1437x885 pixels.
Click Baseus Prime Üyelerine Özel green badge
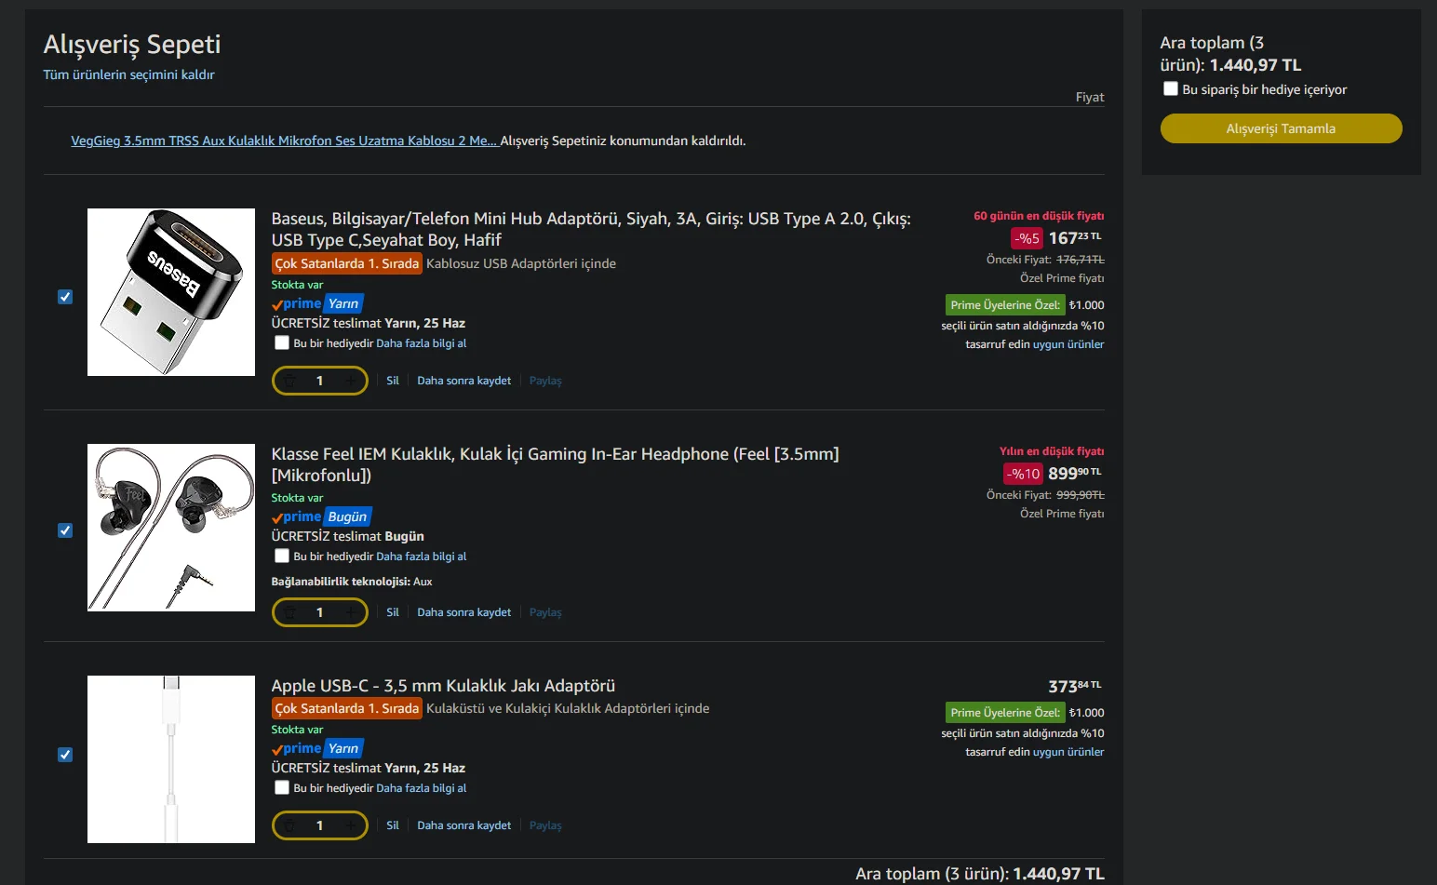tap(1005, 305)
